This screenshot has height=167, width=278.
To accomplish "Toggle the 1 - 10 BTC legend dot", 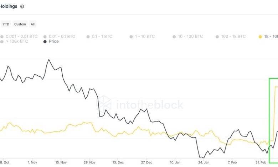I will (131, 36).
